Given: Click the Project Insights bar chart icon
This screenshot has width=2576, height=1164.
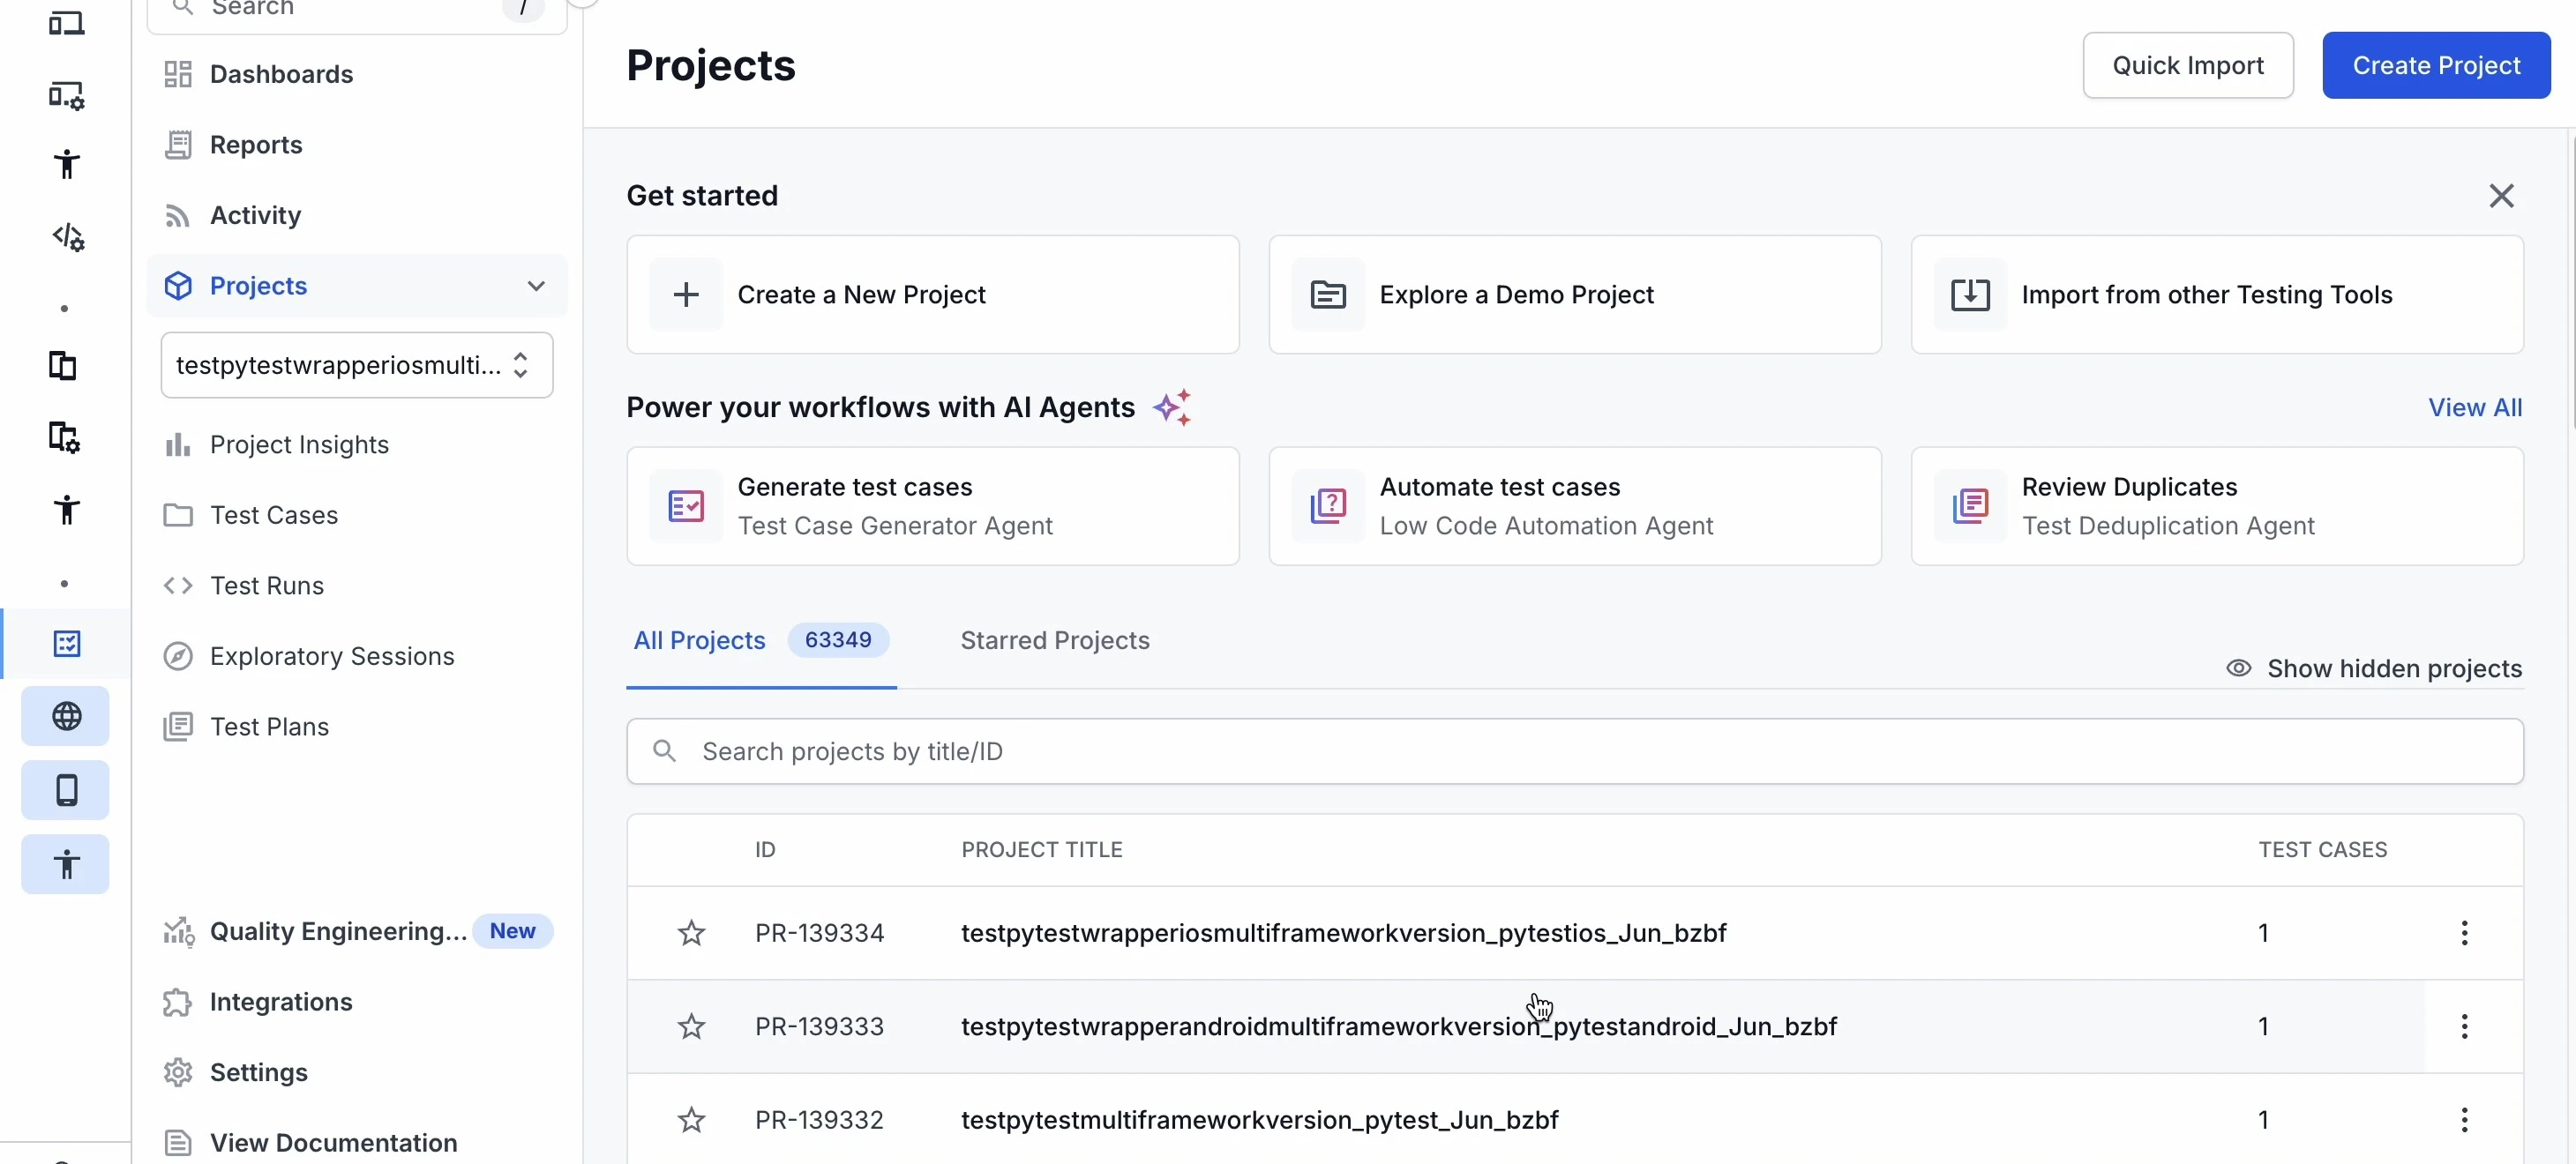Looking at the screenshot, I should point(178,445).
